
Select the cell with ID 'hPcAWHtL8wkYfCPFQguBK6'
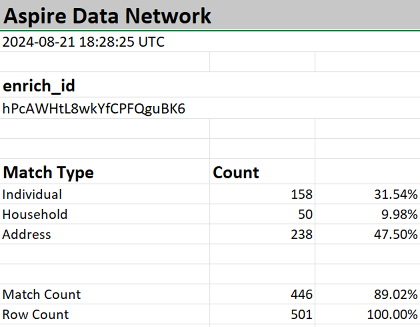(x=210, y=108)
